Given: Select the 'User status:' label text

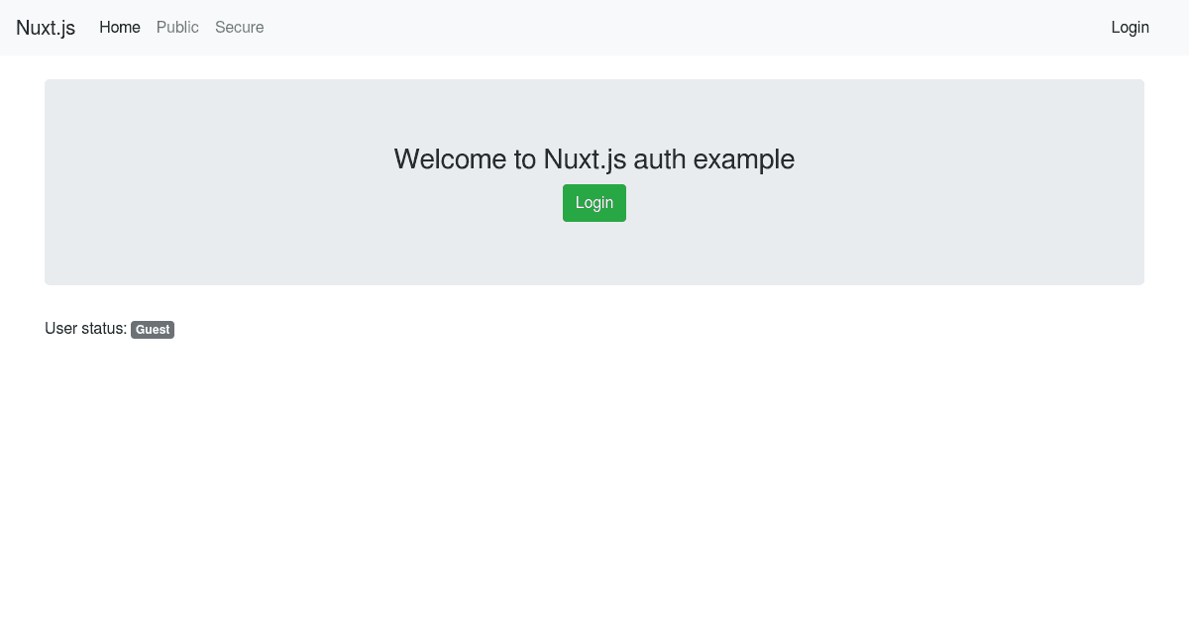Looking at the screenshot, I should 86,329.
